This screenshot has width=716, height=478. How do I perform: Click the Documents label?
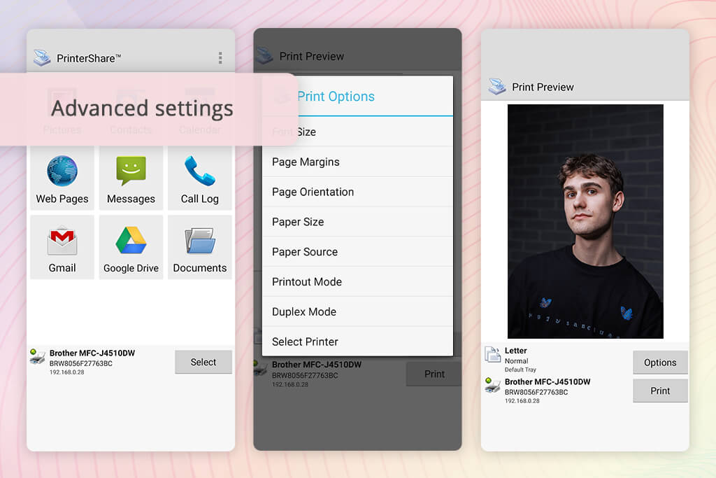point(199,268)
